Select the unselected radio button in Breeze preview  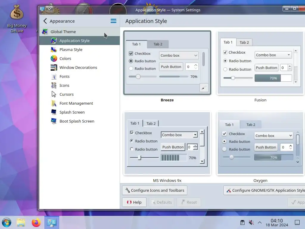tap(131, 69)
